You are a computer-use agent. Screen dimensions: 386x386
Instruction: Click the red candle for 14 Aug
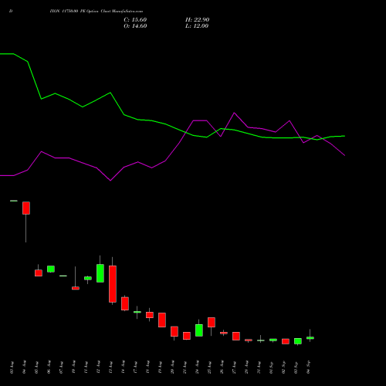click(125, 303)
